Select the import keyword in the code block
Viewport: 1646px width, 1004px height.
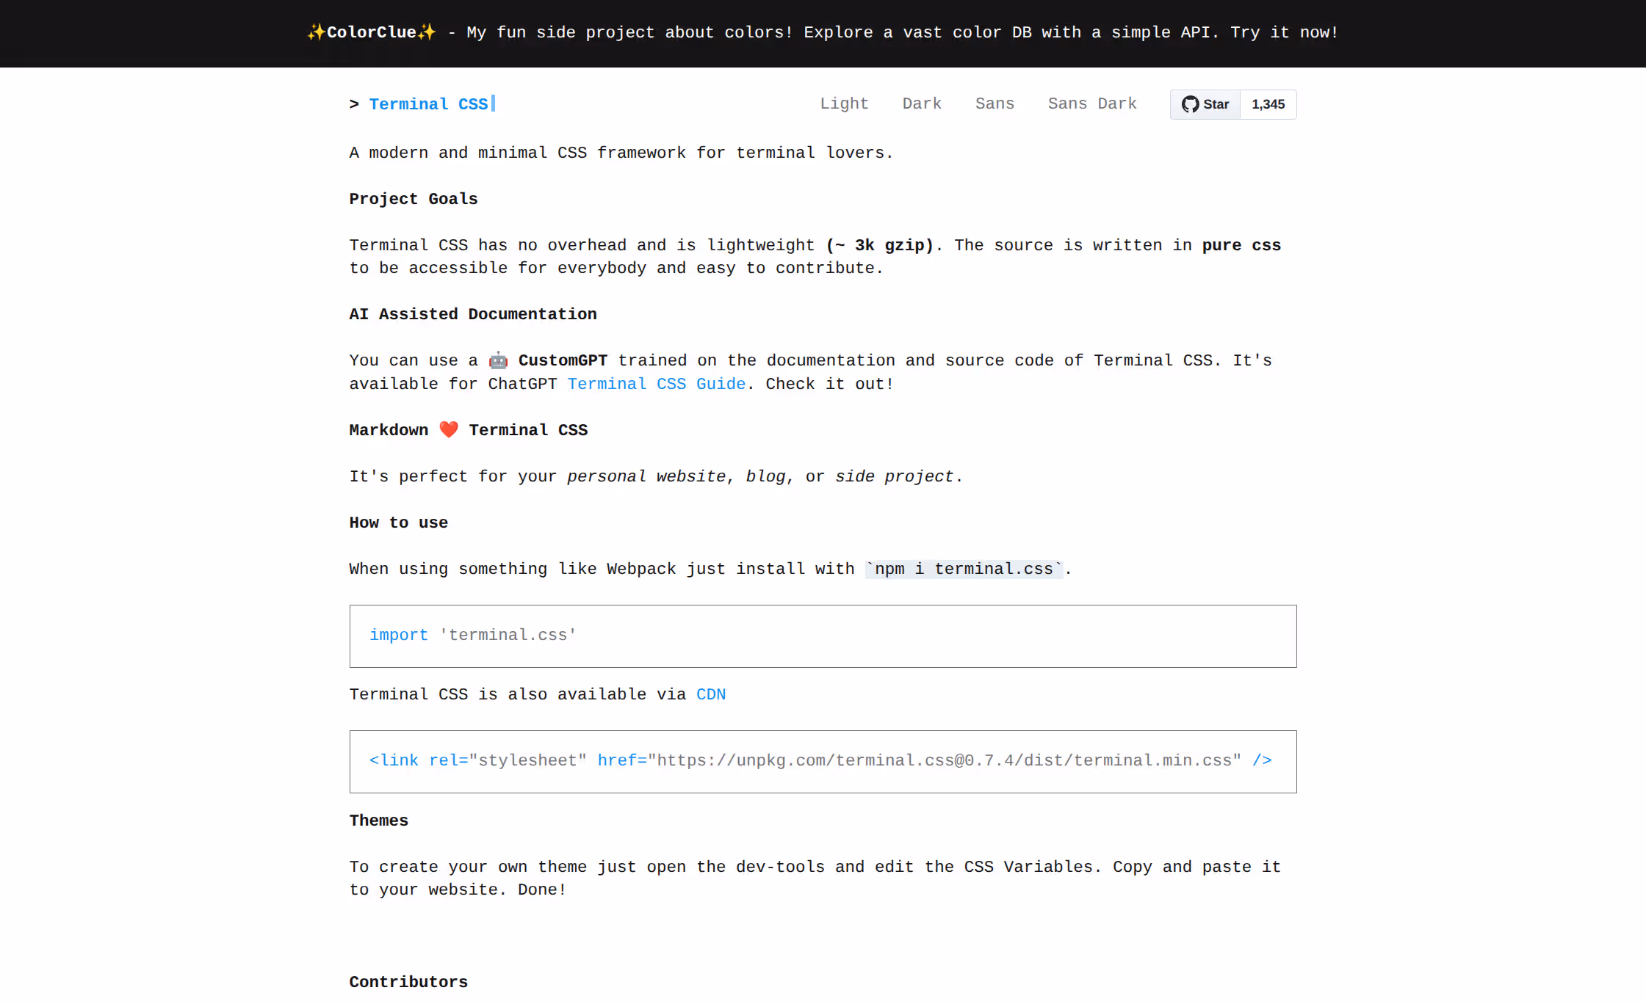click(x=399, y=635)
